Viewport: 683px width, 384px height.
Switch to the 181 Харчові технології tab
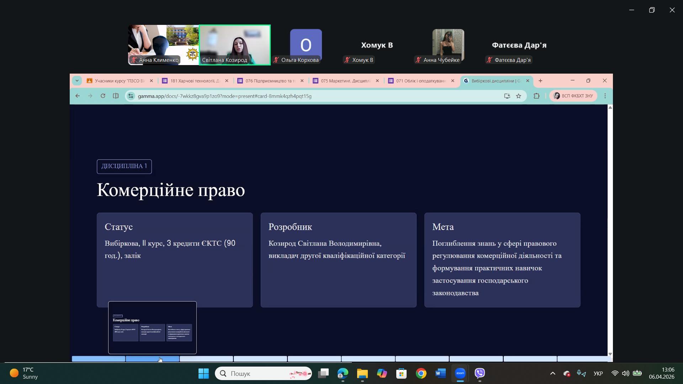(x=194, y=81)
